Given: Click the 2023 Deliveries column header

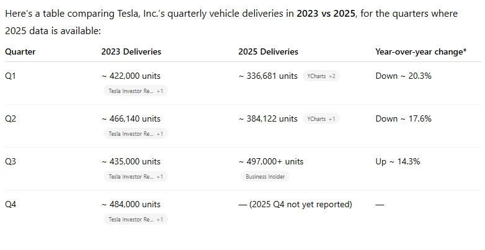Looking at the screenshot, I should point(131,52).
